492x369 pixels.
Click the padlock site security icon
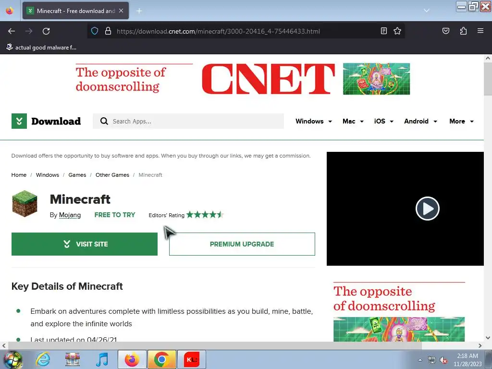click(x=108, y=31)
